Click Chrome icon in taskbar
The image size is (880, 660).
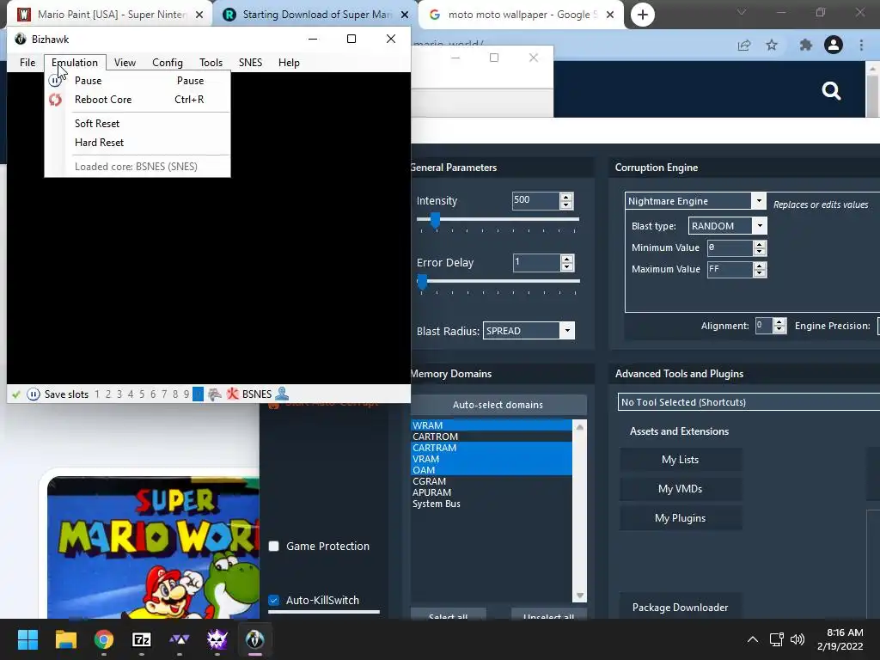coord(104,639)
